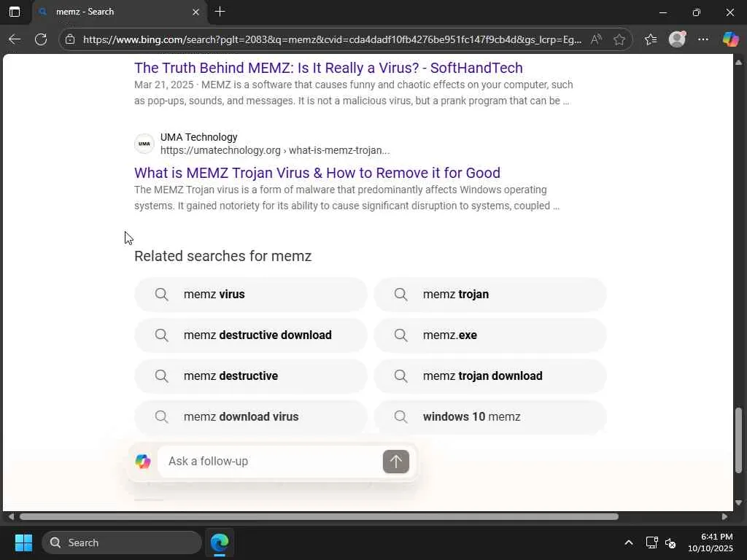Close the memz - Search tab
Screen dimensions: 747x560
click(196, 12)
